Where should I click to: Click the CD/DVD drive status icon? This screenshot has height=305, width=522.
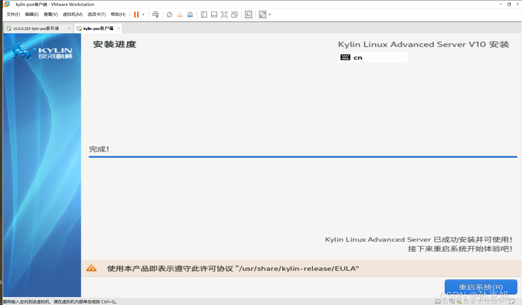coord(445,302)
